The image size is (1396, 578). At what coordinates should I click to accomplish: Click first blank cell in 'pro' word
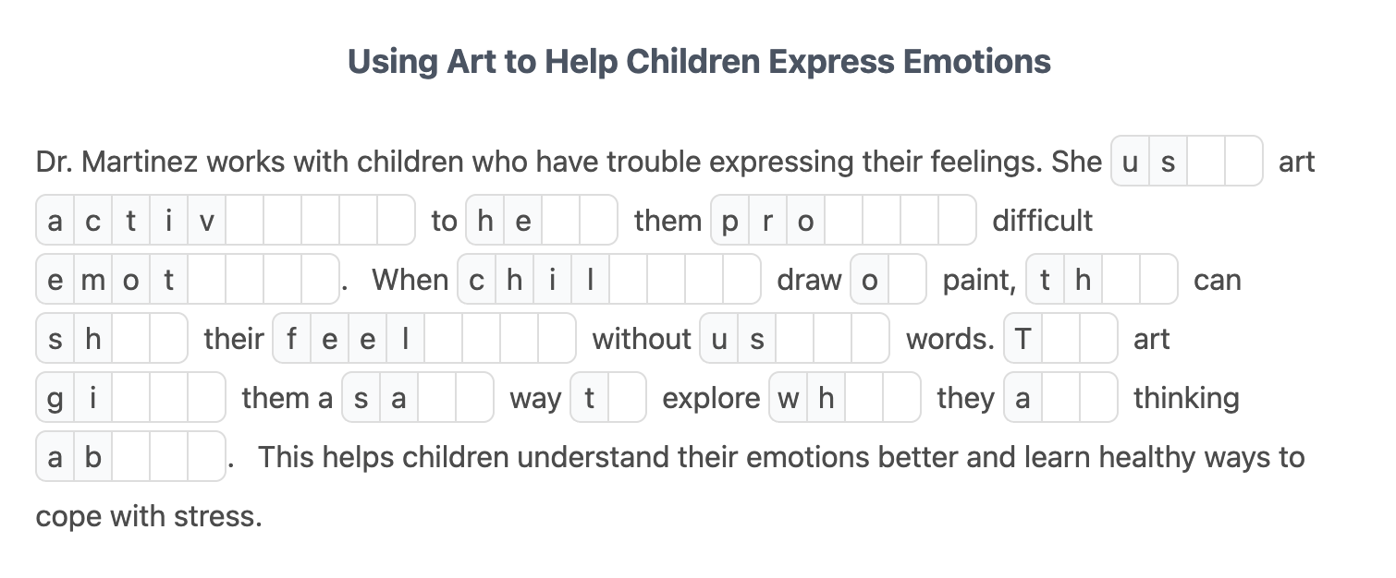[843, 221]
